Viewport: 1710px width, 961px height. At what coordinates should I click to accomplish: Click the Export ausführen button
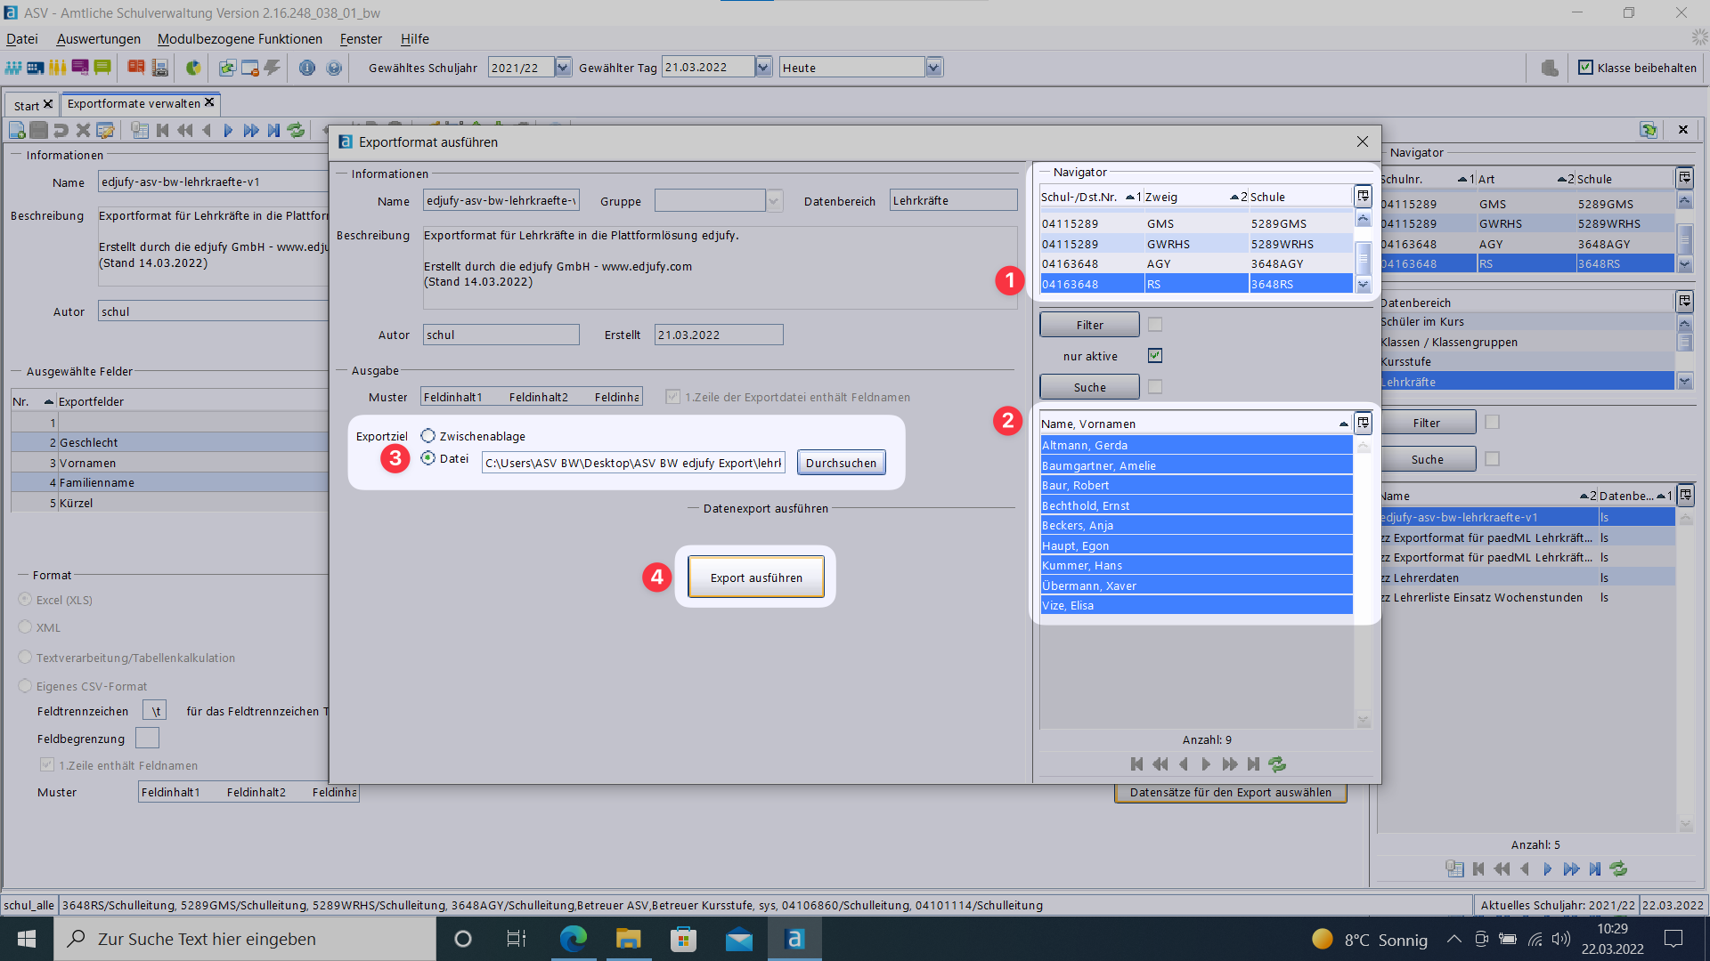pyautogui.click(x=756, y=577)
